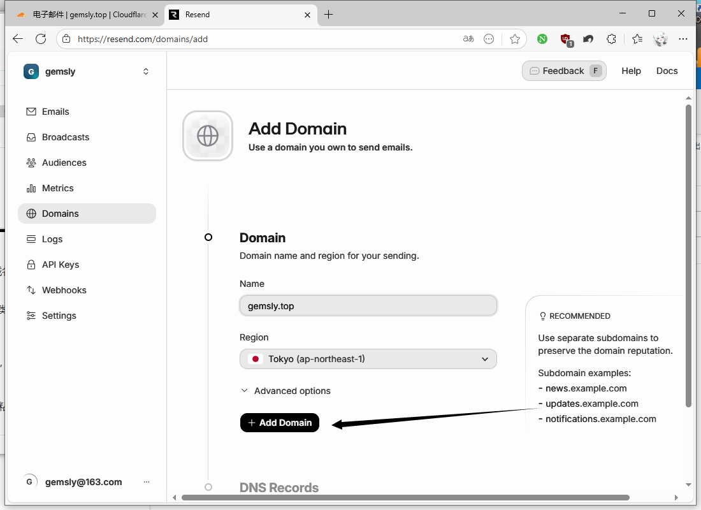Image resolution: width=701 pixels, height=510 pixels.
Task: Open the Feedback button
Action: 563,71
